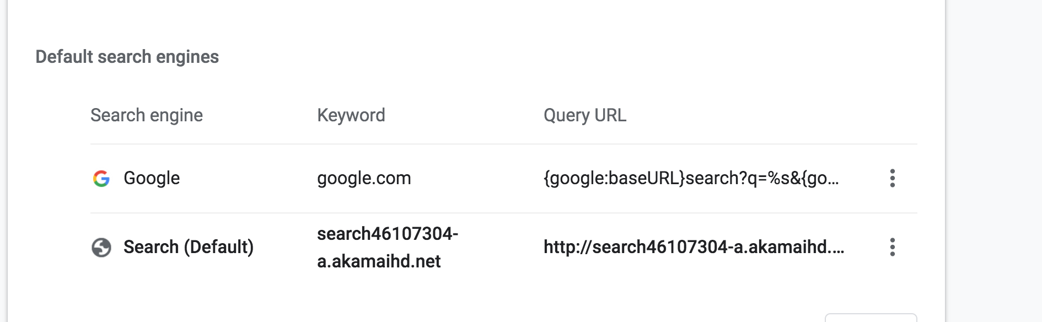Viewport: 1042px width, 322px height.
Task: Click the http://search46107304-a.akamaihd query URL
Action: click(693, 247)
